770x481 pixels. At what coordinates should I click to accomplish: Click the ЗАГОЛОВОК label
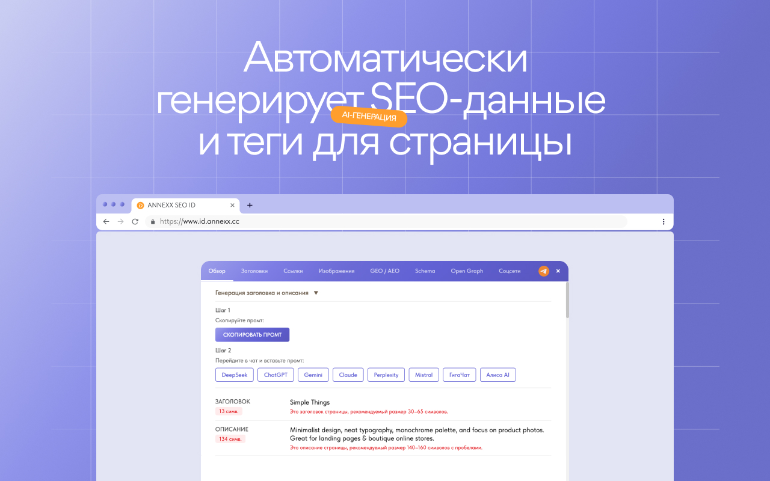coord(233,401)
